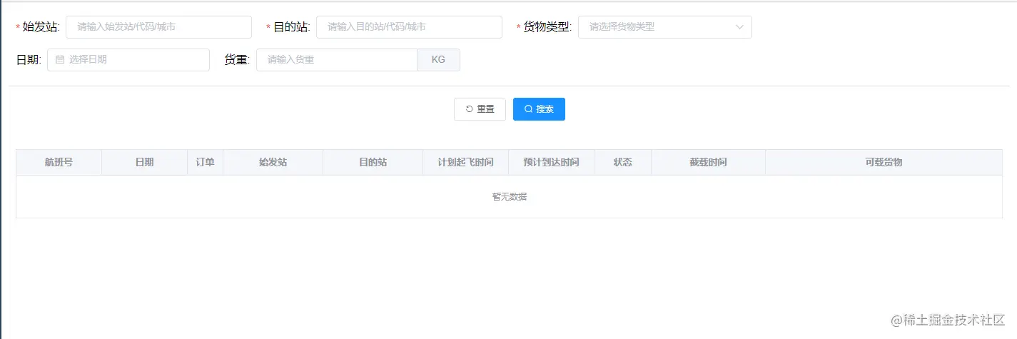Click the 重置 reset button
This screenshot has width=1017, height=339.
click(480, 109)
